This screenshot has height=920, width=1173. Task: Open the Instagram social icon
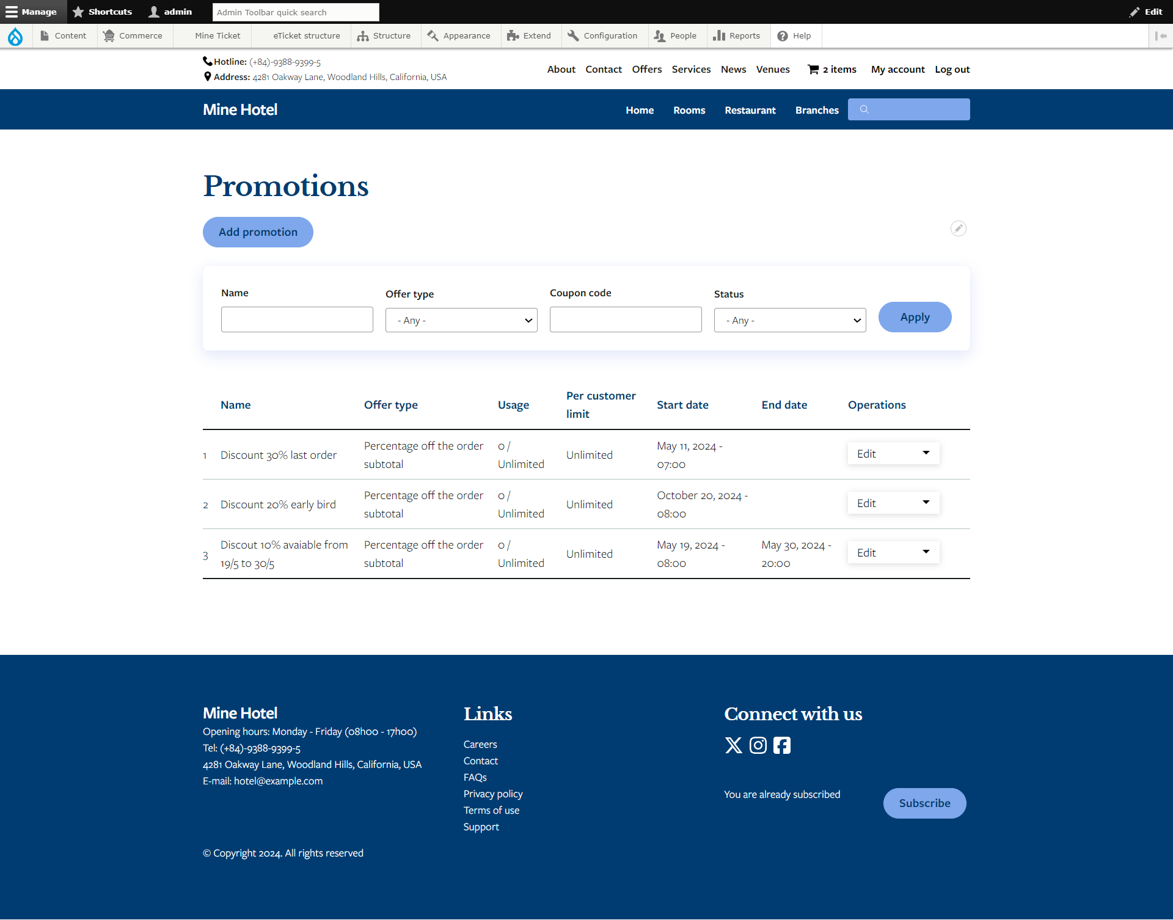(758, 745)
